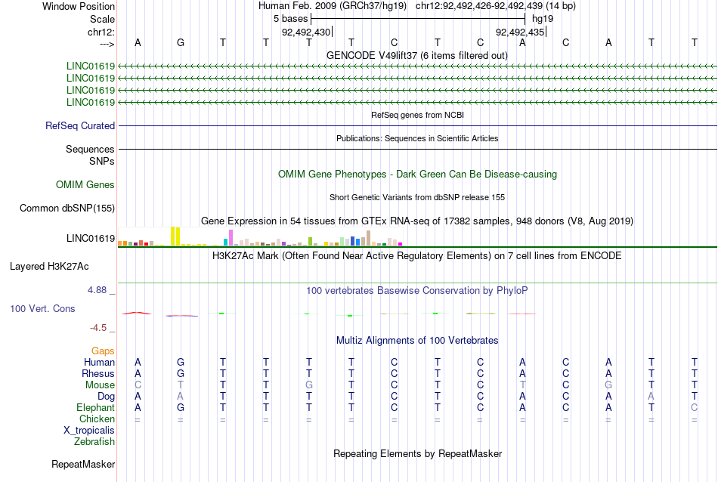Open the Multiz Alignments of 100 Vertebrates title
The width and height of the screenshot is (718, 482).
coord(417,341)
